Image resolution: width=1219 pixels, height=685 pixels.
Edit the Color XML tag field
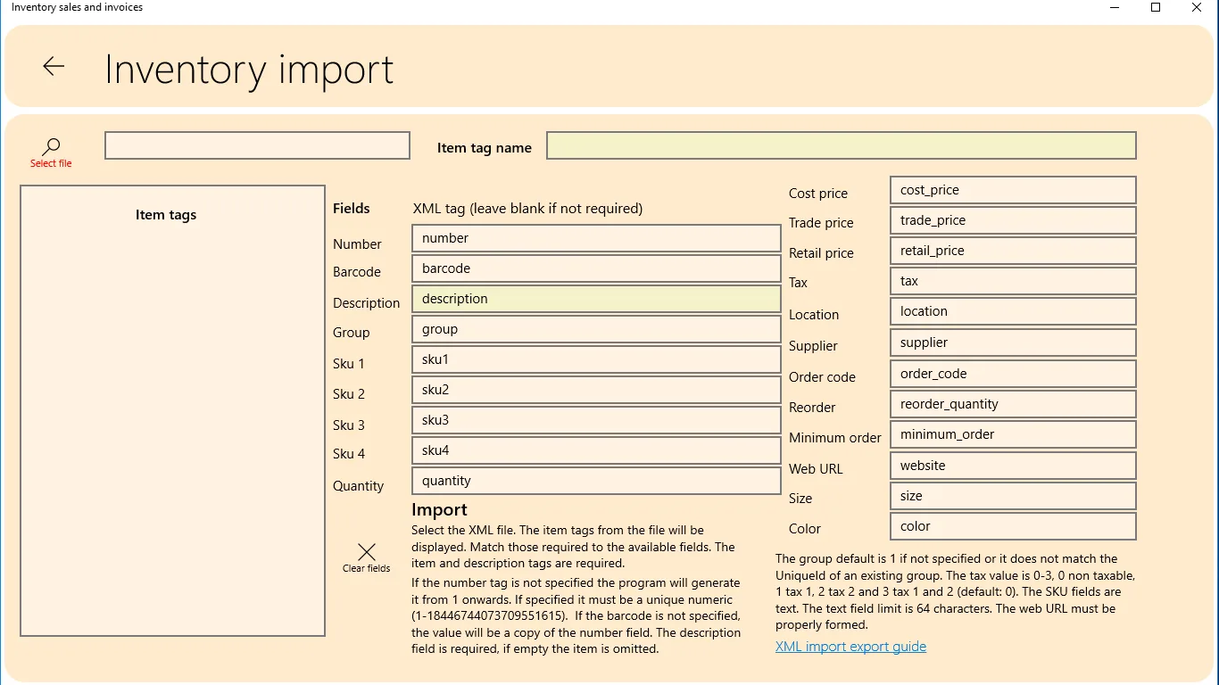coord(1013,526)
